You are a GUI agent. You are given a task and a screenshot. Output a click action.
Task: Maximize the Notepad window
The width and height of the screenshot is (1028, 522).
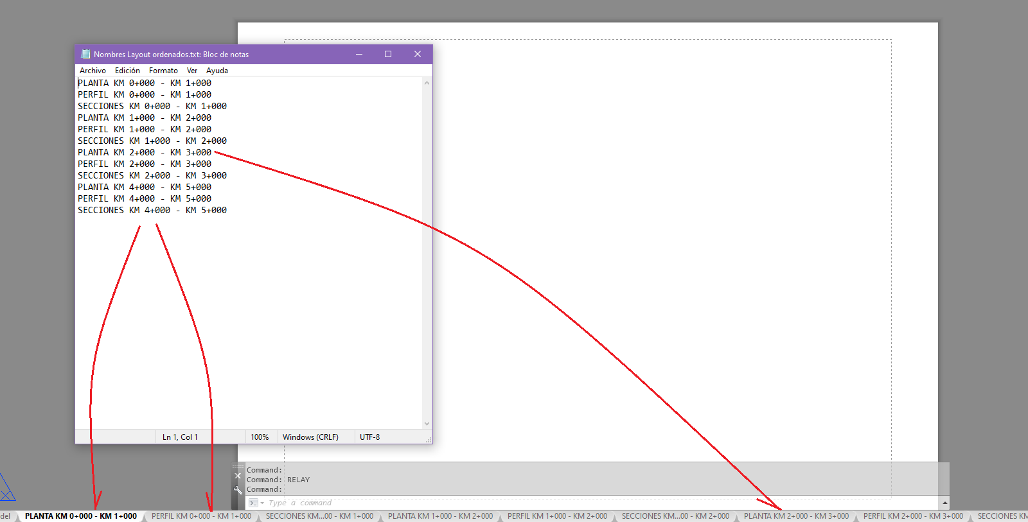[388, 55]
